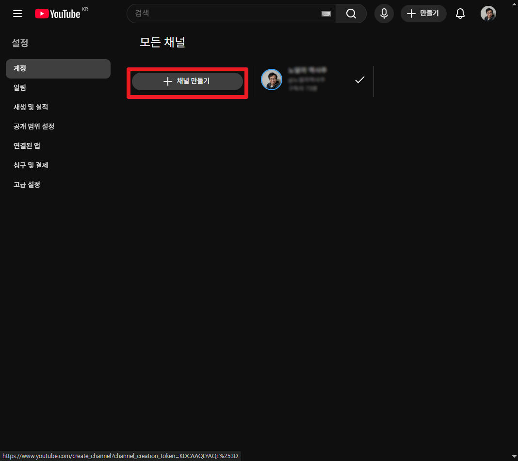
Task: Open the on-screen keyboard icon in search
Action: tap(326, 14)
